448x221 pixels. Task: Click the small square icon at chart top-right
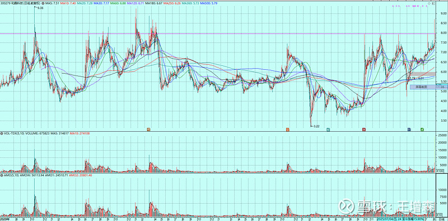433,3
